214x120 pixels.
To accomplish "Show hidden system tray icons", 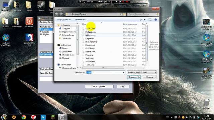I will [x=172, y=117].
